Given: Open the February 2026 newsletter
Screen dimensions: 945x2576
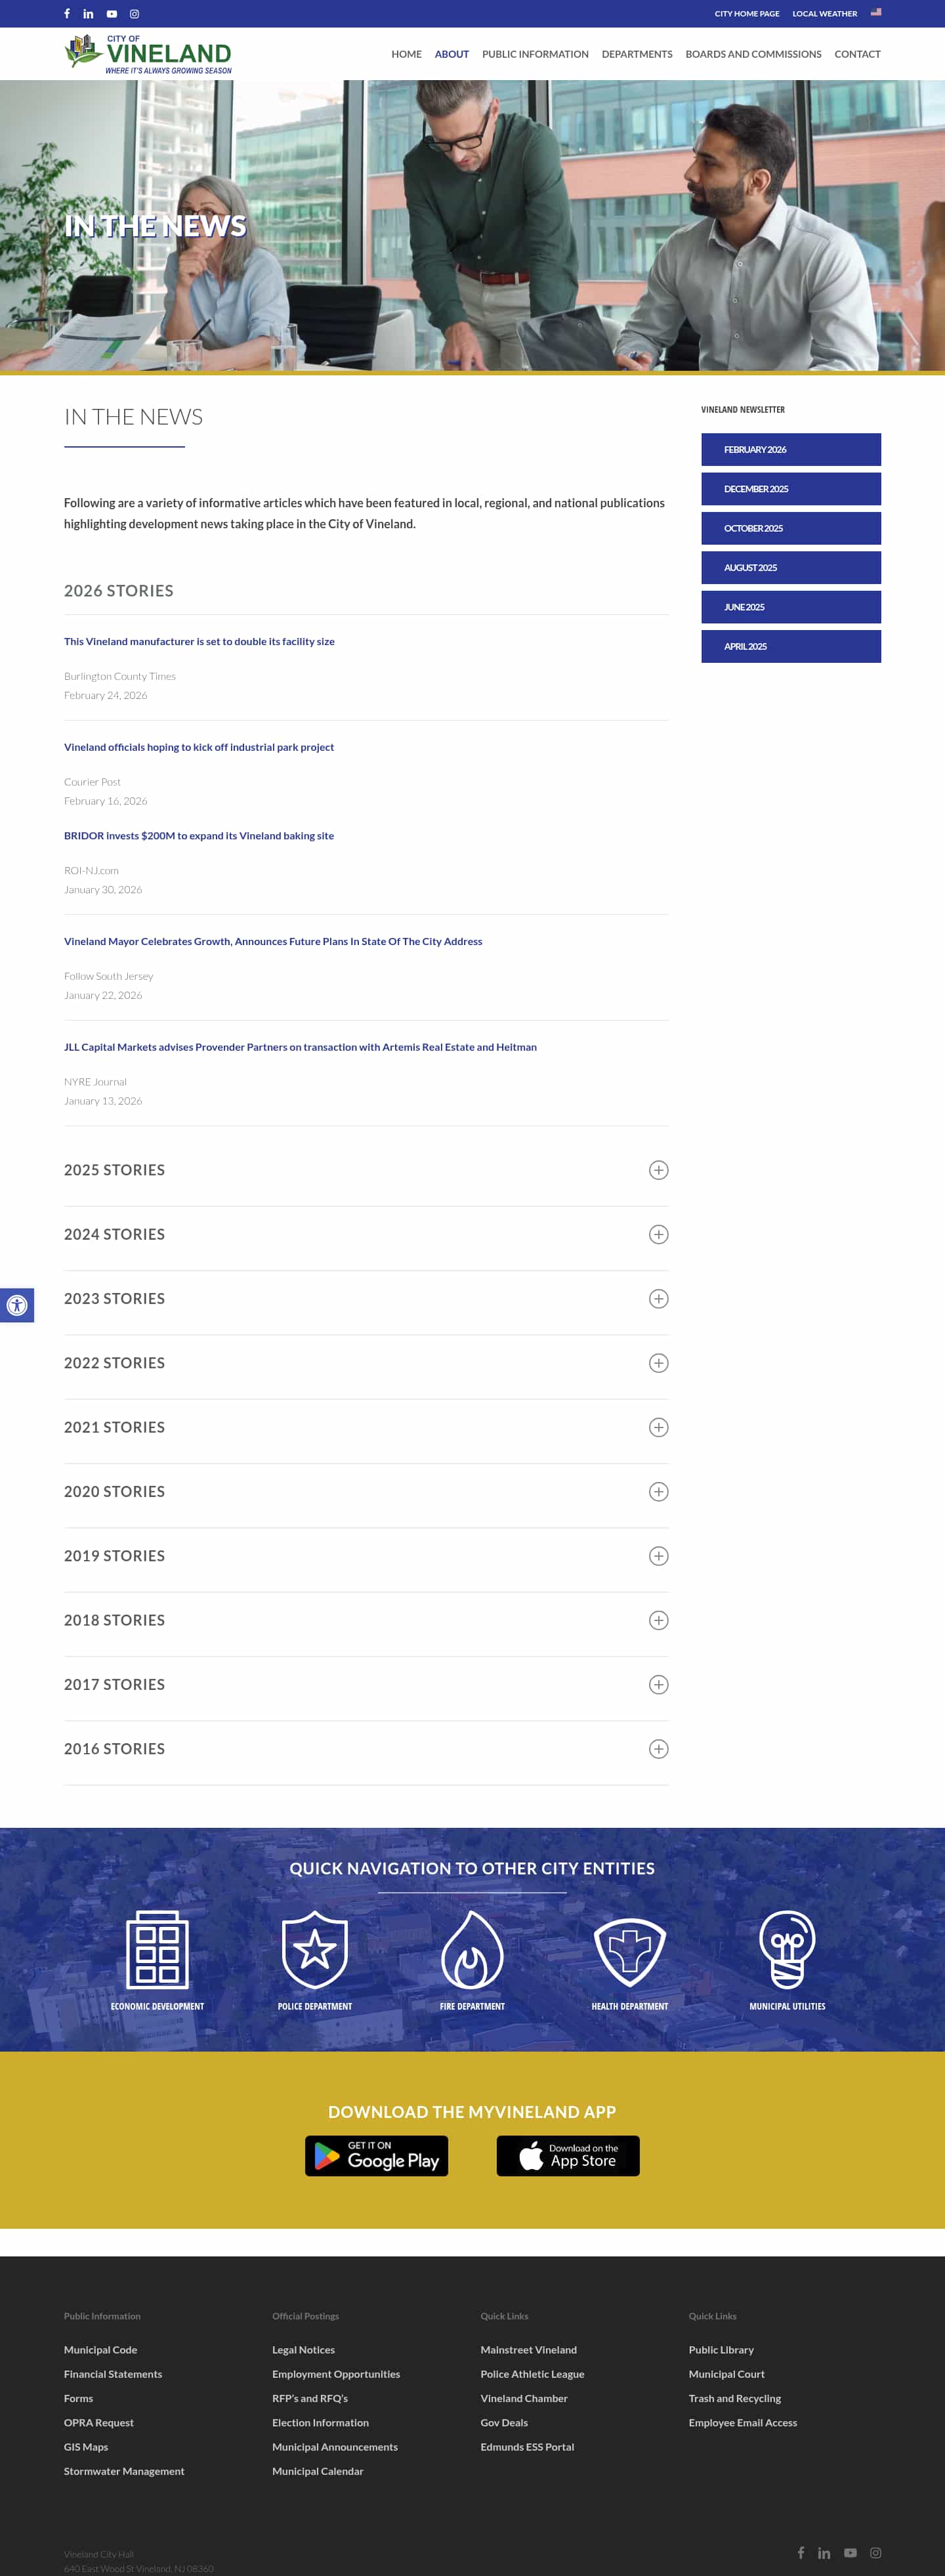Looking at the screenshot, I should coord(790,450).
